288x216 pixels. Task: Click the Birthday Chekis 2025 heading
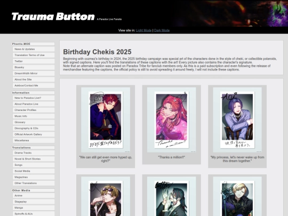[97, 52]
